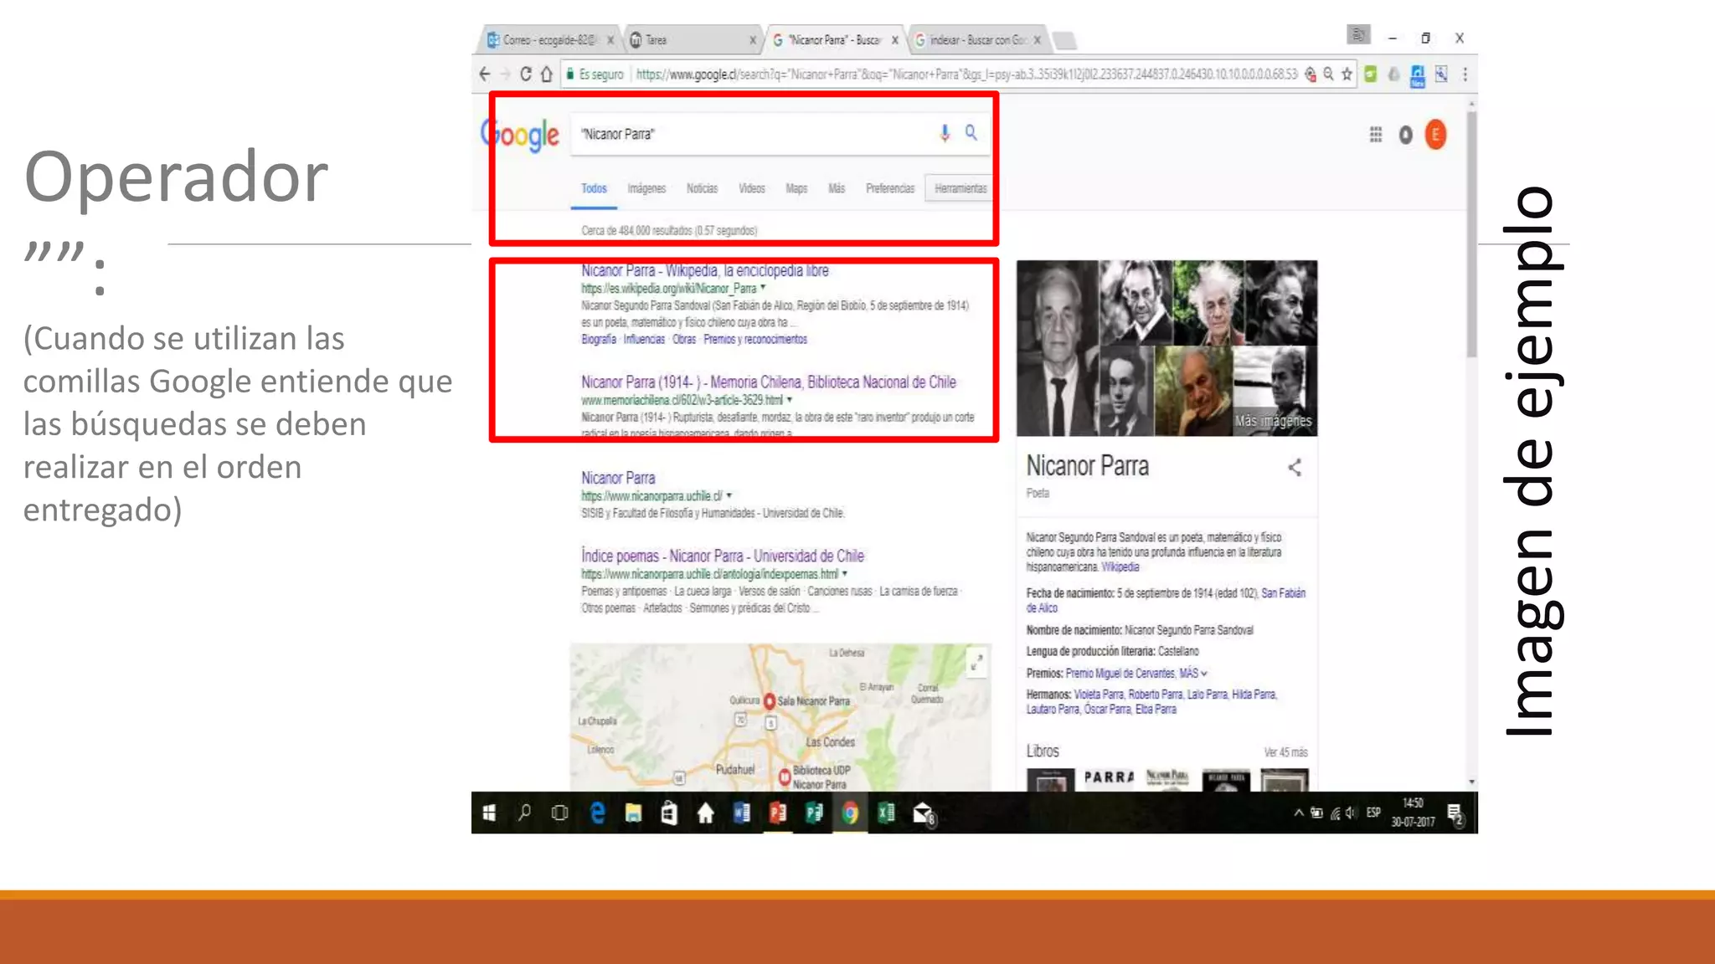The image size is (1715, 964).
Task: Open the Preferencias menu
Action: coord(890,188)
